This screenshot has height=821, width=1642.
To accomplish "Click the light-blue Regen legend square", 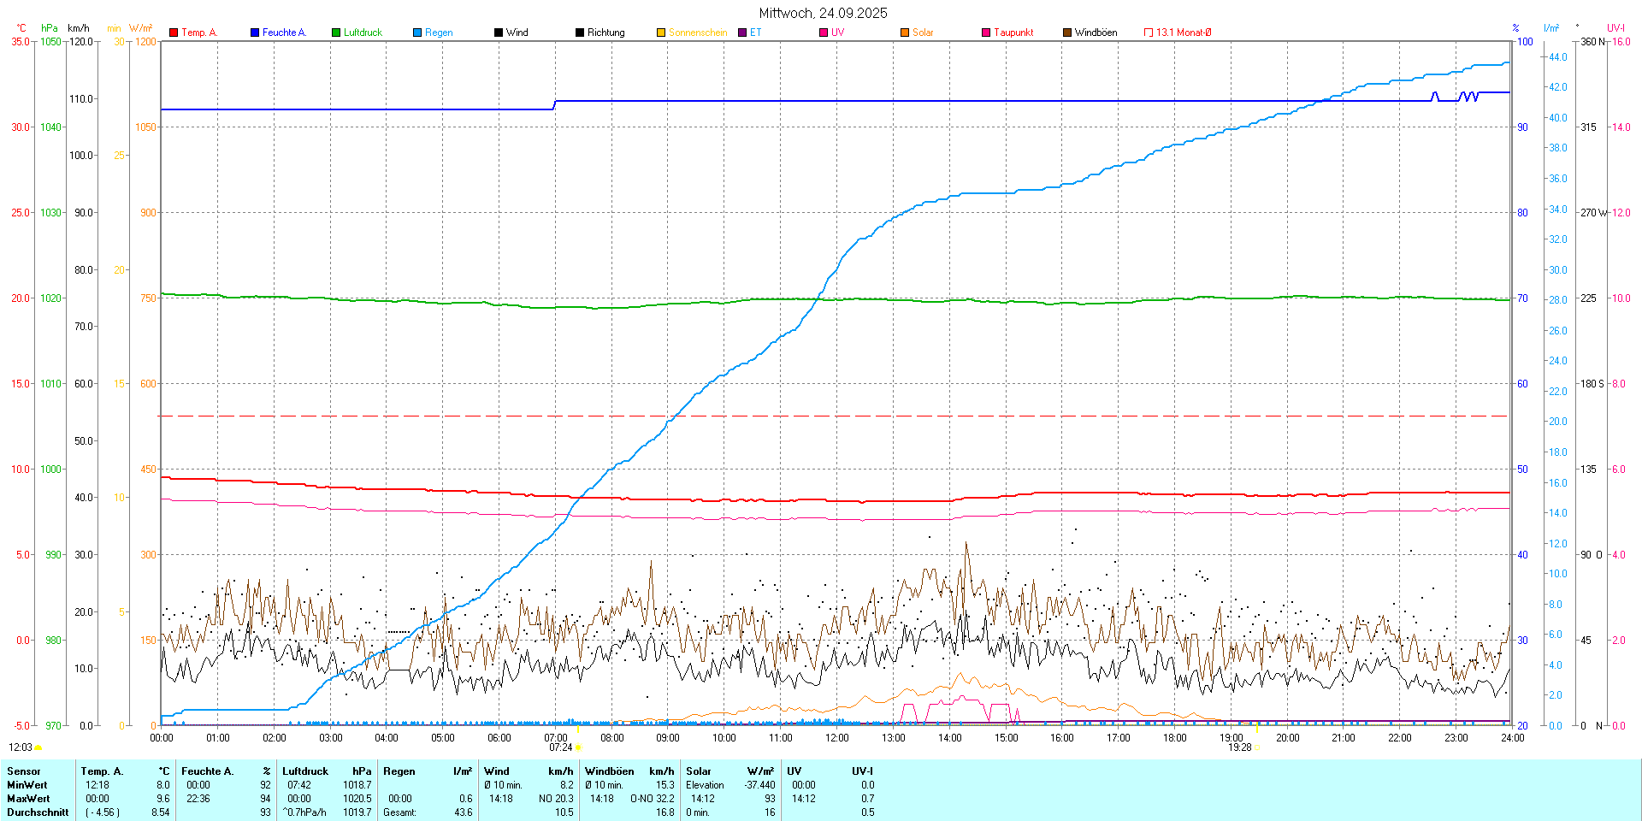I will coord(417,32).
